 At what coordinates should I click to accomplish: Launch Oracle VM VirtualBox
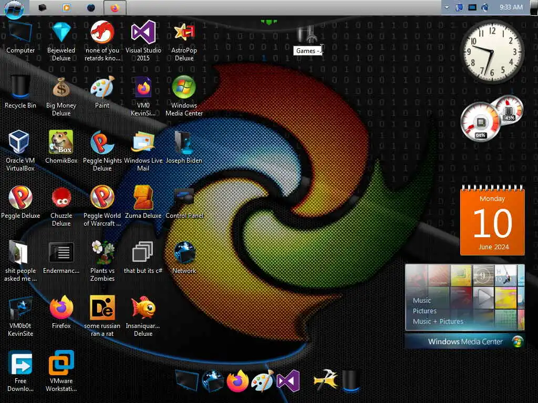[x=20, y=151]
